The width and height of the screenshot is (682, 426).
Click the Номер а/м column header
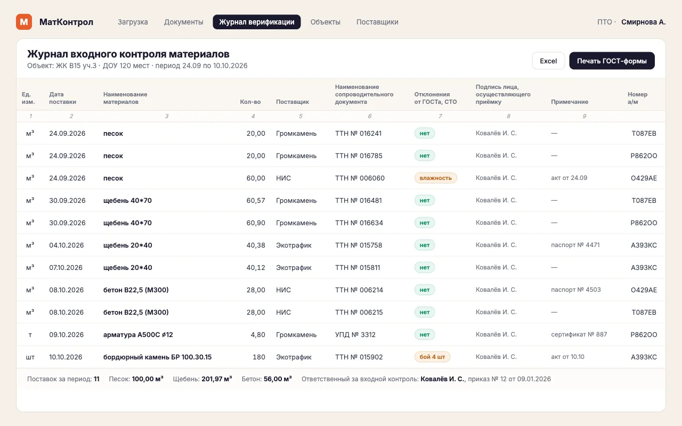click(638, 98)
